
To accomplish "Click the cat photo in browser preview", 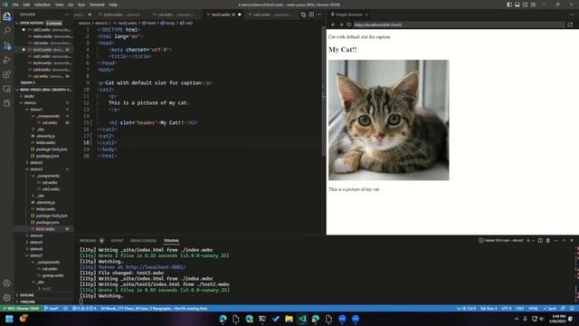I will pyautogui.click(x=388, y=120).
